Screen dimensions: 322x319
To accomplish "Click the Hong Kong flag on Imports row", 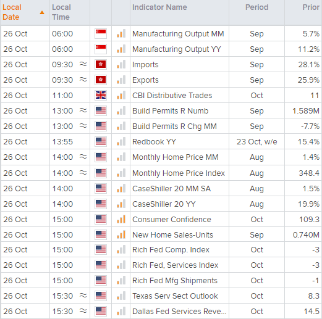I will (101, 64).
